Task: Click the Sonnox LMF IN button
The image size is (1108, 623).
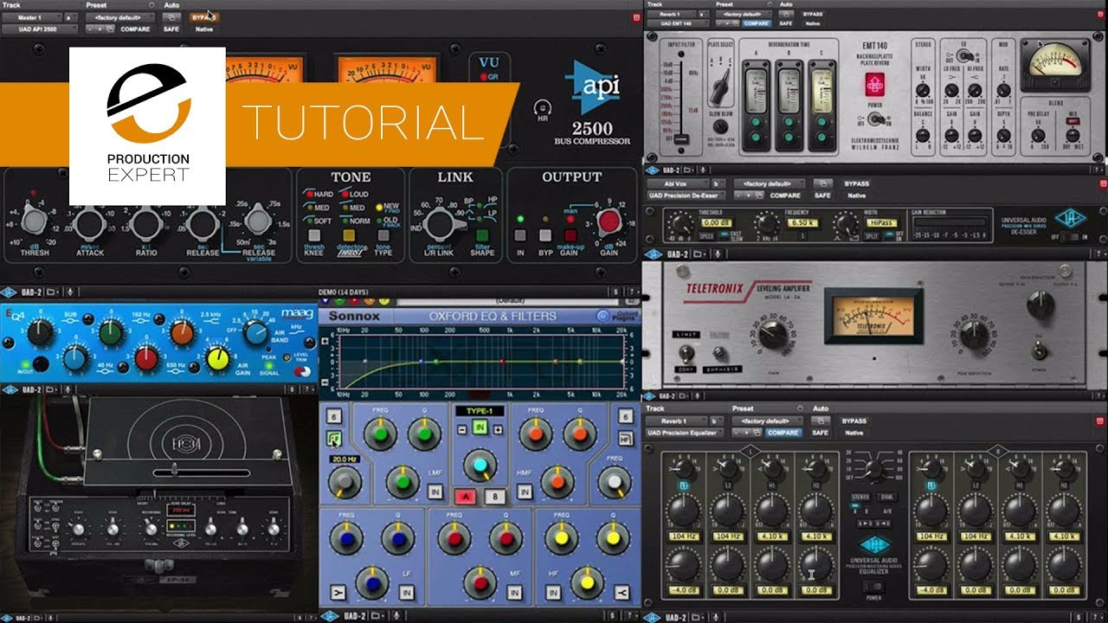Action: coord(435,491)
